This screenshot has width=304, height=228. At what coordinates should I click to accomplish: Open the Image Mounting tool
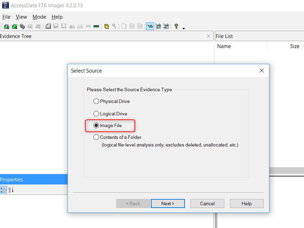tap(22, 26)
